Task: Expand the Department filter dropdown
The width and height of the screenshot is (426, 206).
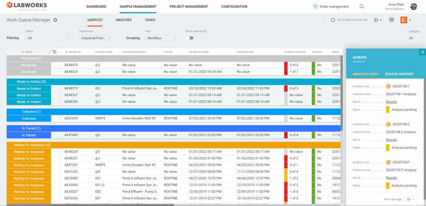Action: [x=96, y=38]
